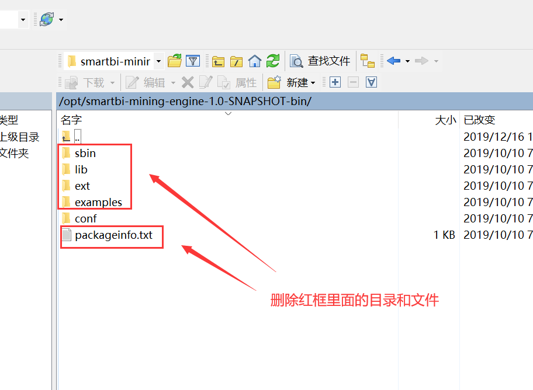Select the lib folder
533x390 pixels.
coord(75,169)
